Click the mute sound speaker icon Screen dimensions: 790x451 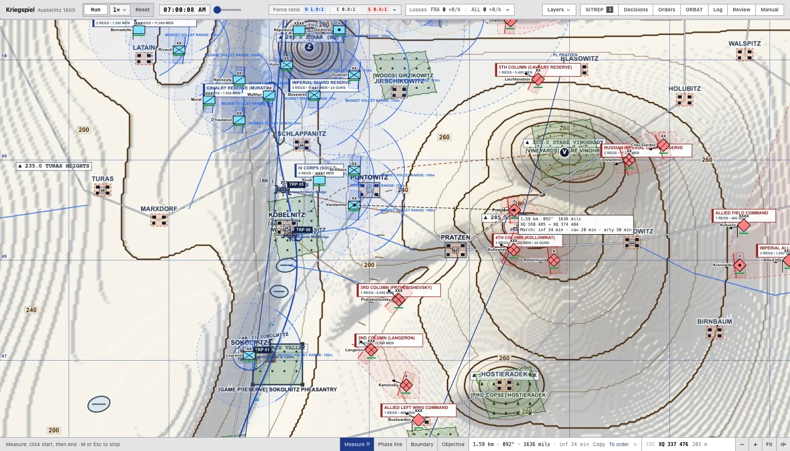pos(783,444)
